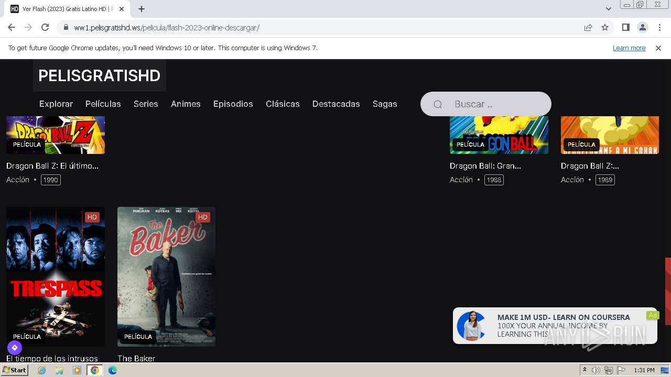The width and height of the screenshot is (671, 377).
Task: Click the address bar URL
Action: [x=167, y=27]
